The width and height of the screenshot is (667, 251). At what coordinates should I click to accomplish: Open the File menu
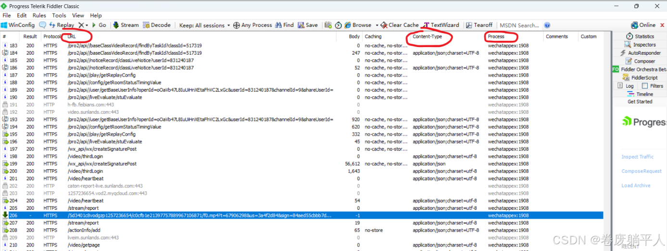click(x=7, y=15)
